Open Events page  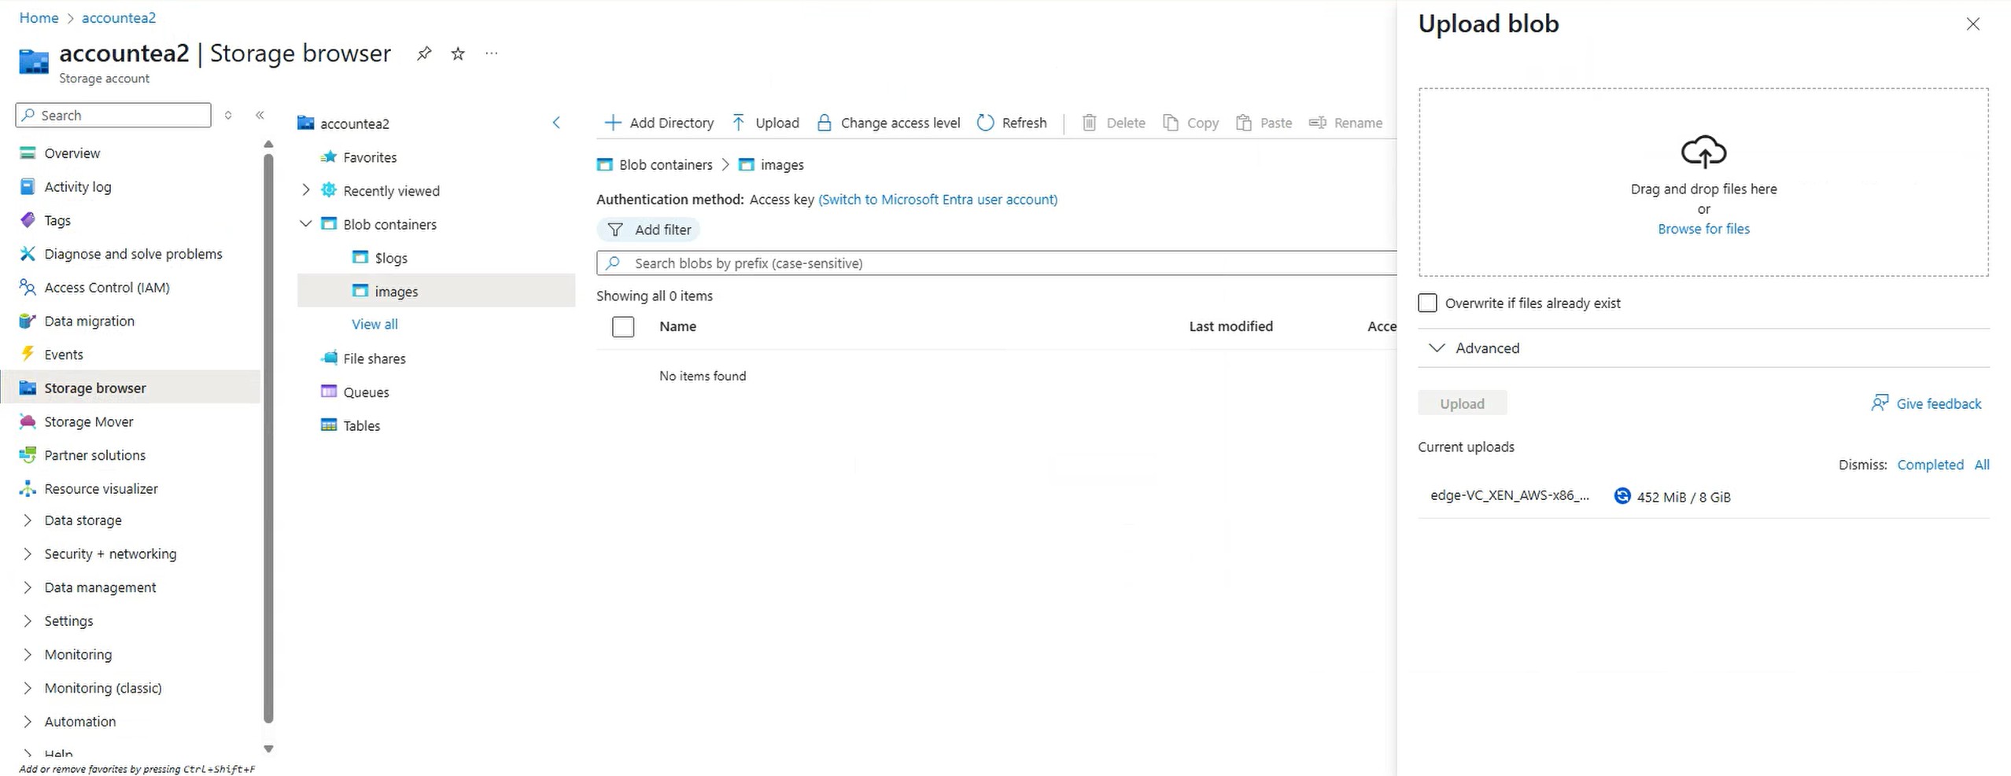pos(64,355)
